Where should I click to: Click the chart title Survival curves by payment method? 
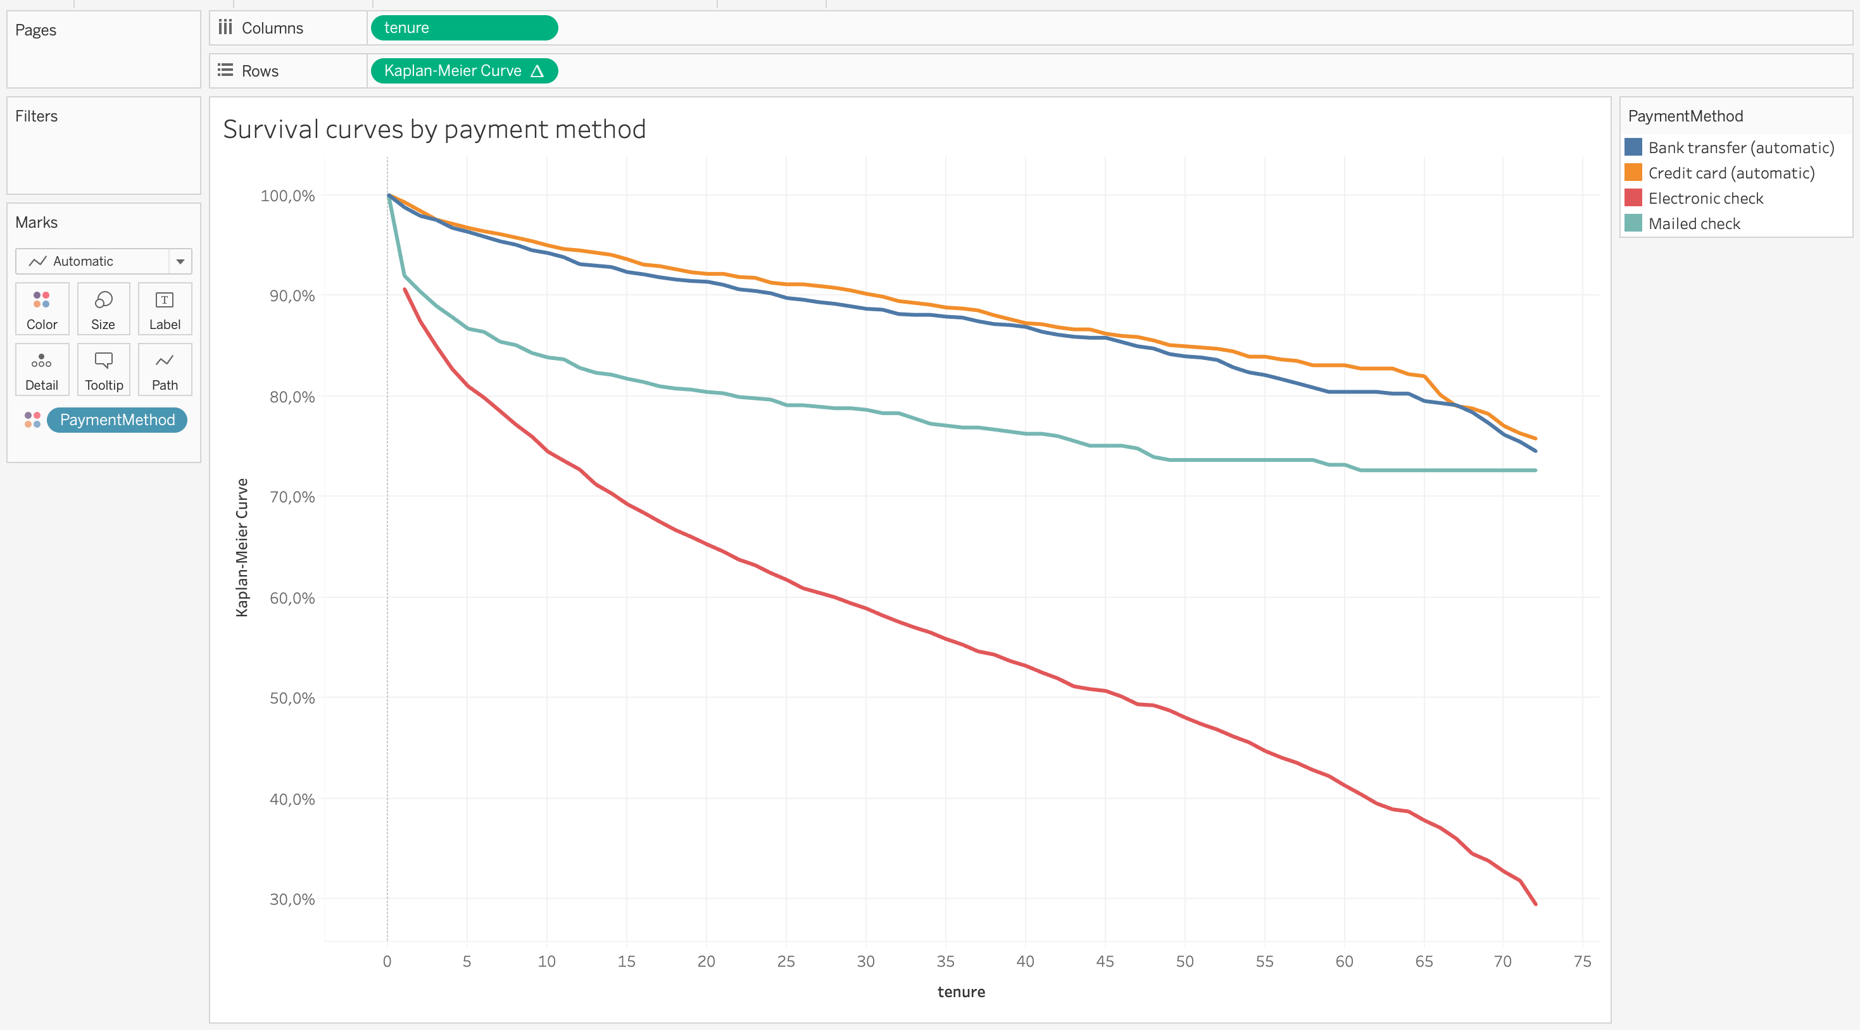(434, 129)
